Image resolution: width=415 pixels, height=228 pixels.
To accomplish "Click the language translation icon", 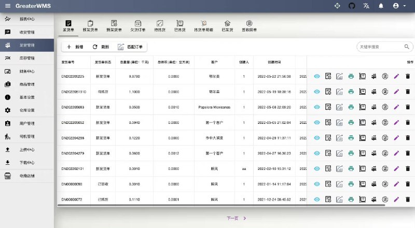I will [366, 6].
